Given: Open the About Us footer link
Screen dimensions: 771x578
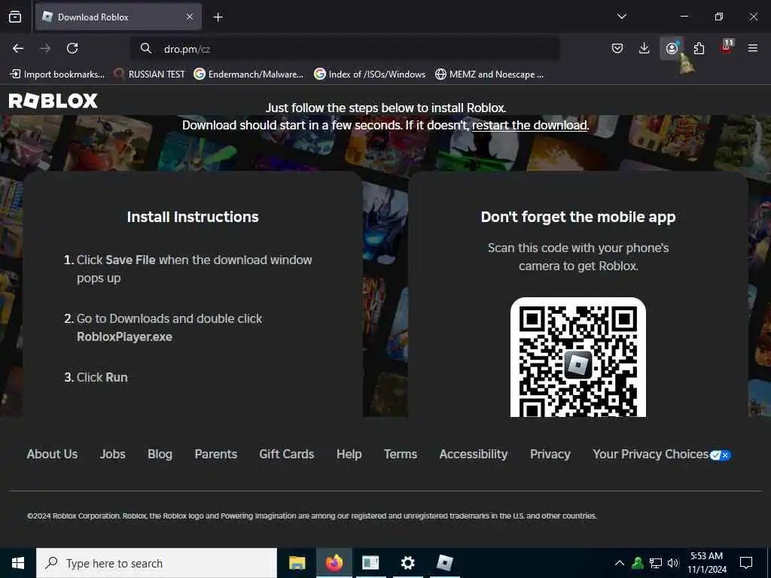Looking at the screenshot, I should pyautogui.click(x=52, y=454).
